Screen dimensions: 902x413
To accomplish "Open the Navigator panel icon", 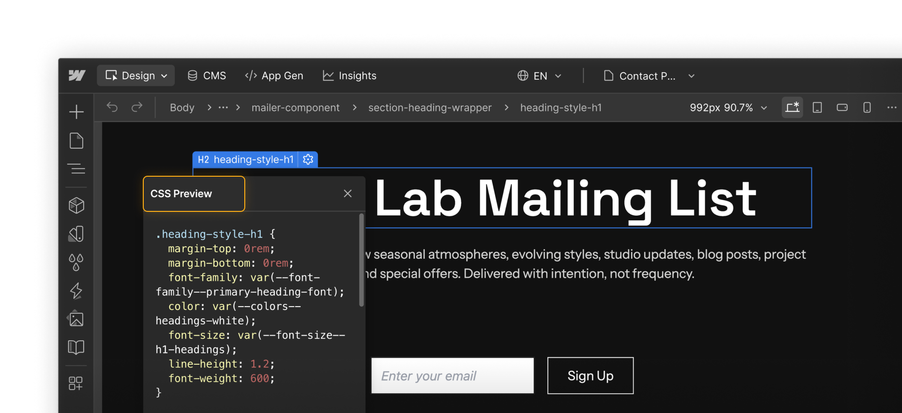I will pos(76,169).
